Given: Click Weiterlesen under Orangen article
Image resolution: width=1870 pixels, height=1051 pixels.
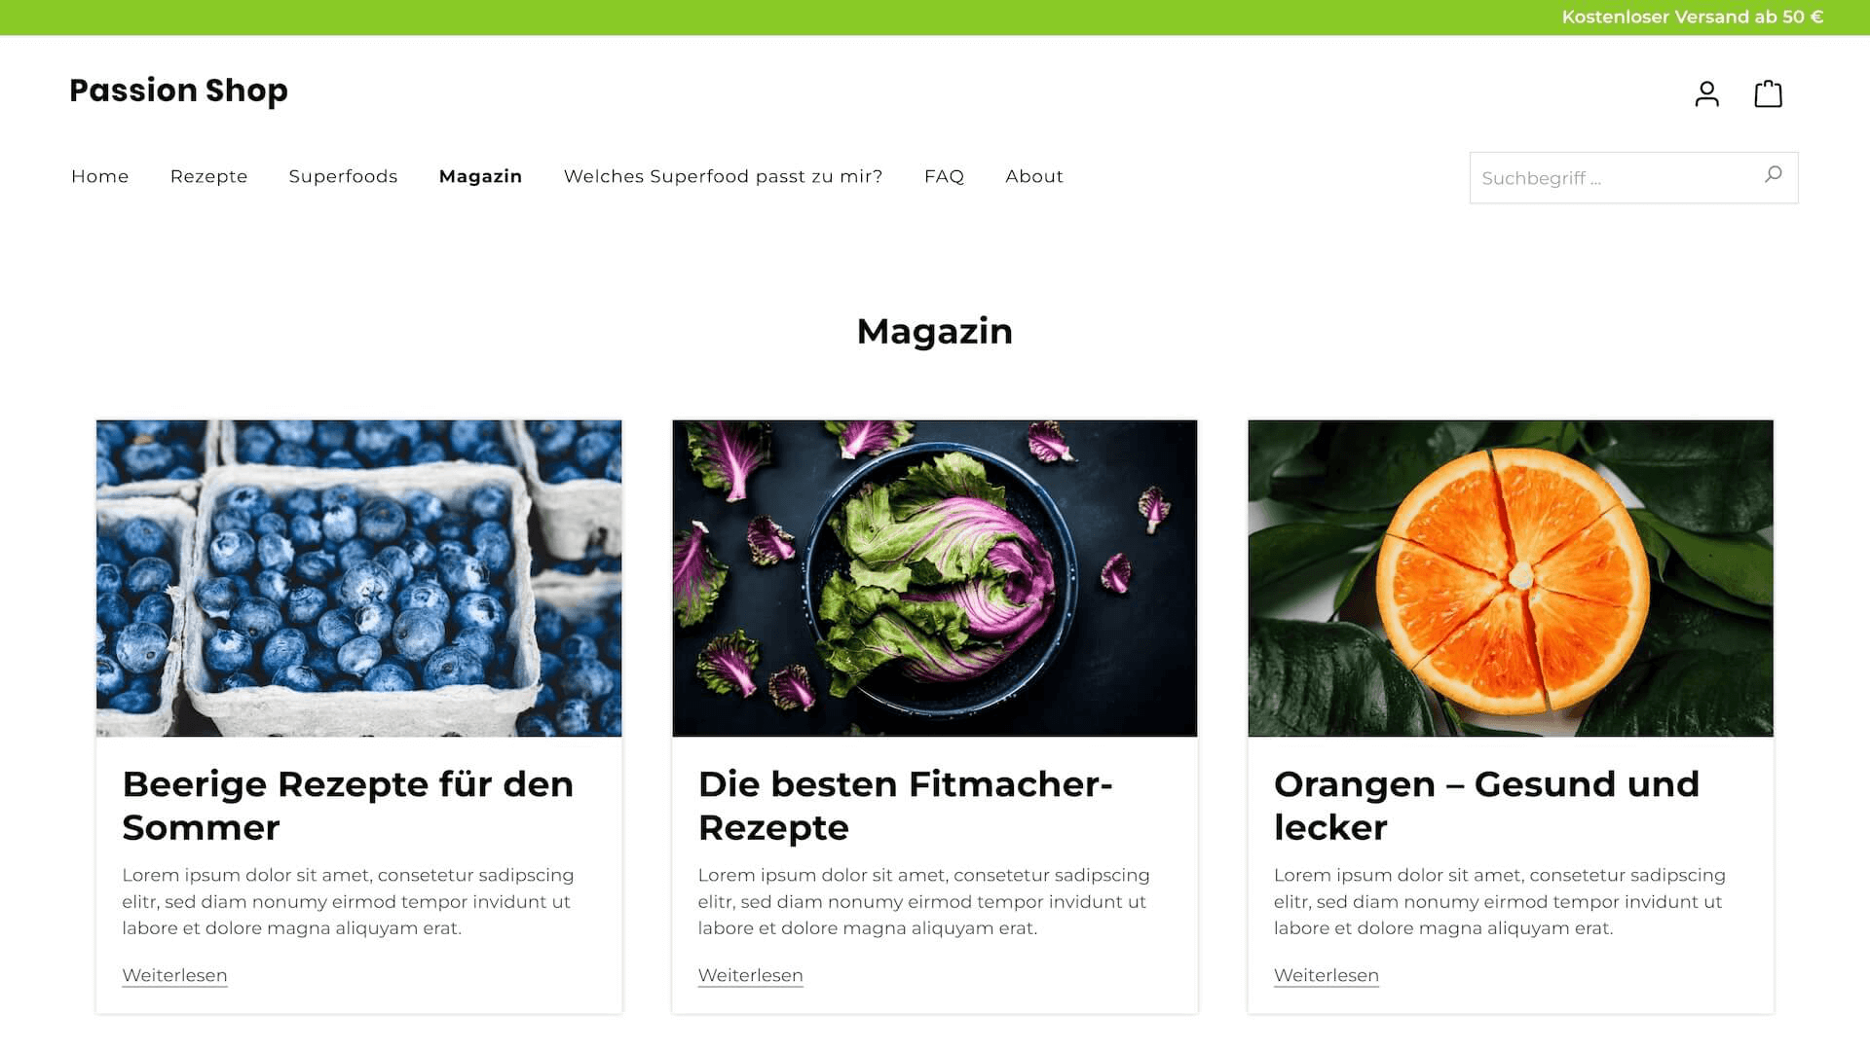Looking at the screenshot, I should (1327, 974).
